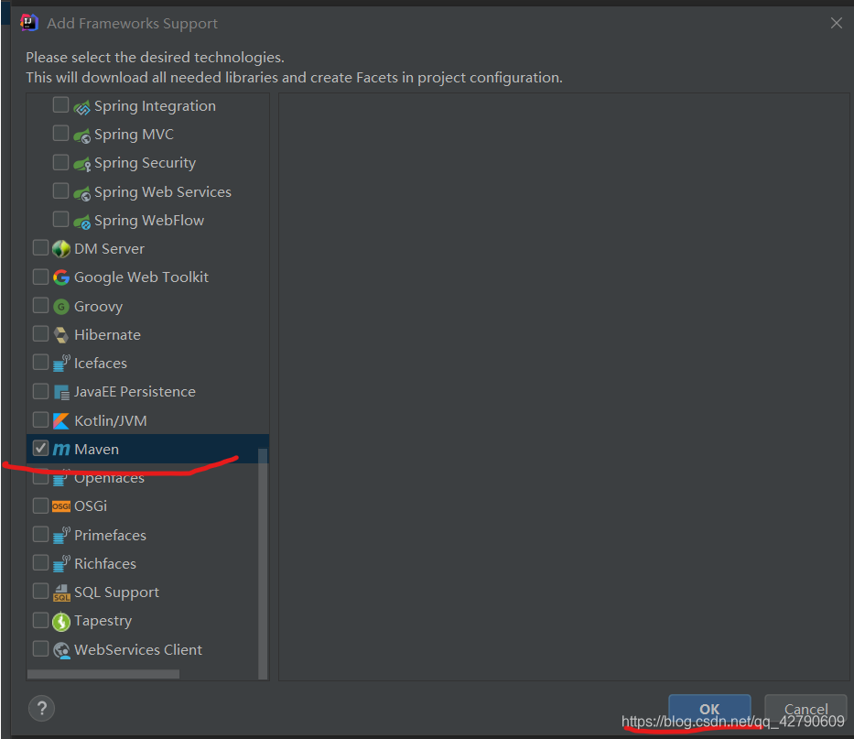Enable the OSGi checkbox
This screenshot has height=739, width=854.
click(x=40, y=505)
